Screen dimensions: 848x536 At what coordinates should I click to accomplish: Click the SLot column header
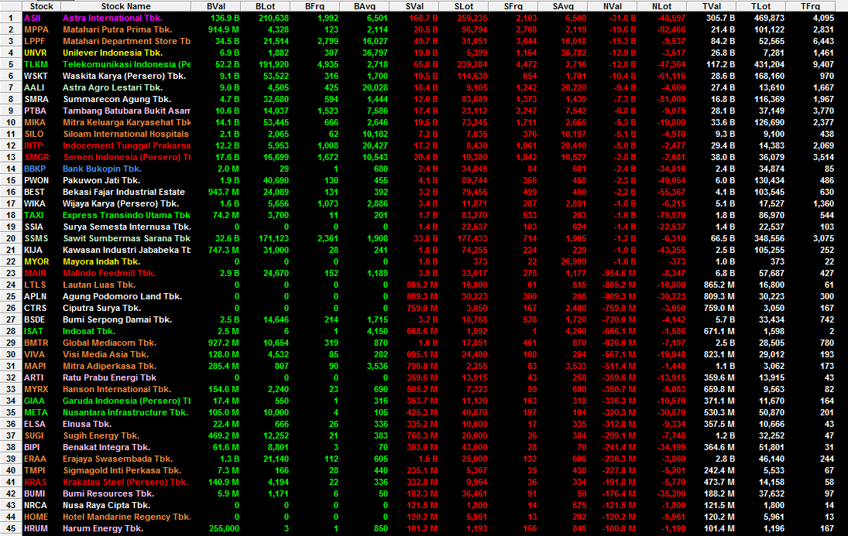coord(463,6)
